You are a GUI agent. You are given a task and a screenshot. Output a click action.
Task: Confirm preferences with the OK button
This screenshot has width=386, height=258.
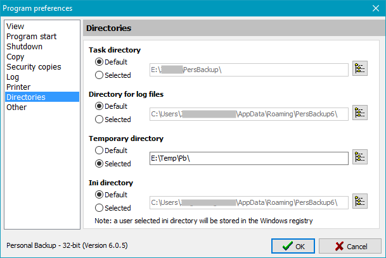(293, 246)
